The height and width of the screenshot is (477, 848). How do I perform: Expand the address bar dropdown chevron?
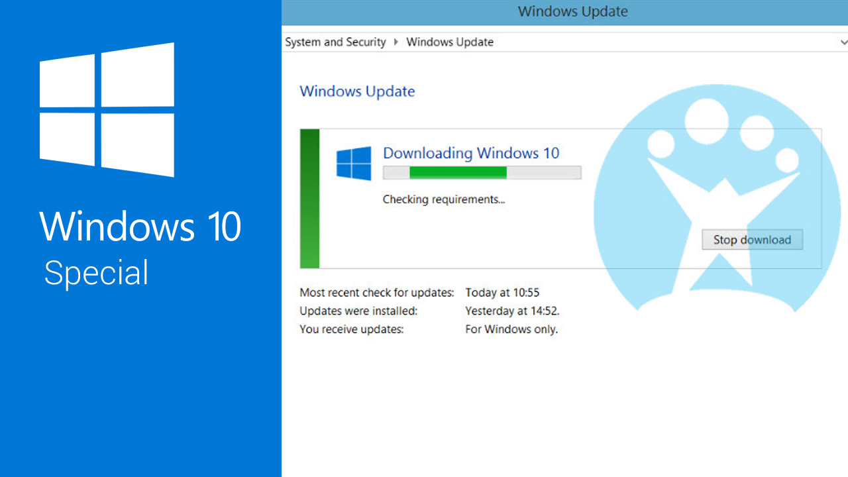click(843, 42)
